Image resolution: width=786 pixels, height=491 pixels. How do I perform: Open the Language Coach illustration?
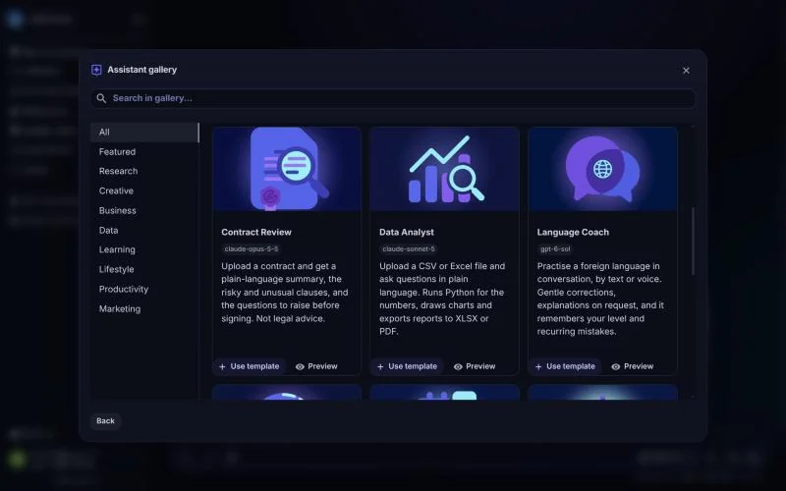(602, 169)
